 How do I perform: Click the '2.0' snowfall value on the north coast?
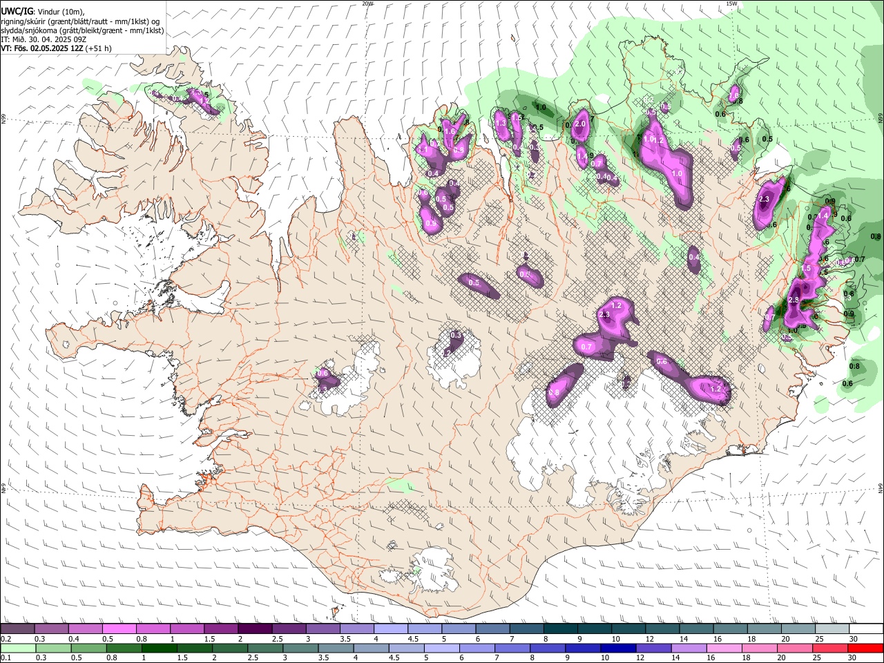[580, 124]
